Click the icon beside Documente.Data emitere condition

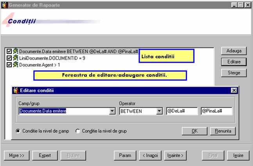[16, 51]
